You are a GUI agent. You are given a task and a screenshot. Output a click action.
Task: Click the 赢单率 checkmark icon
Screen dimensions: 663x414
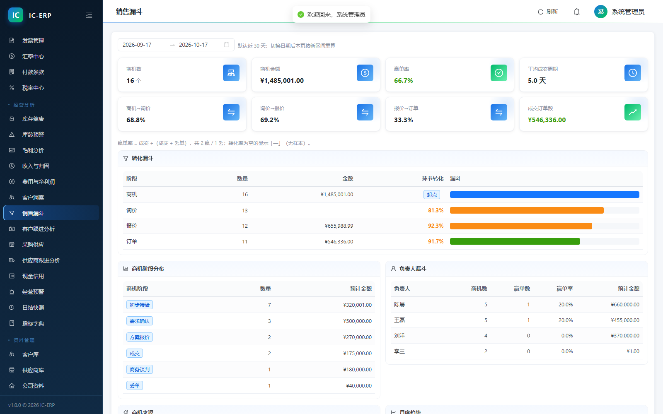point(499,73)
